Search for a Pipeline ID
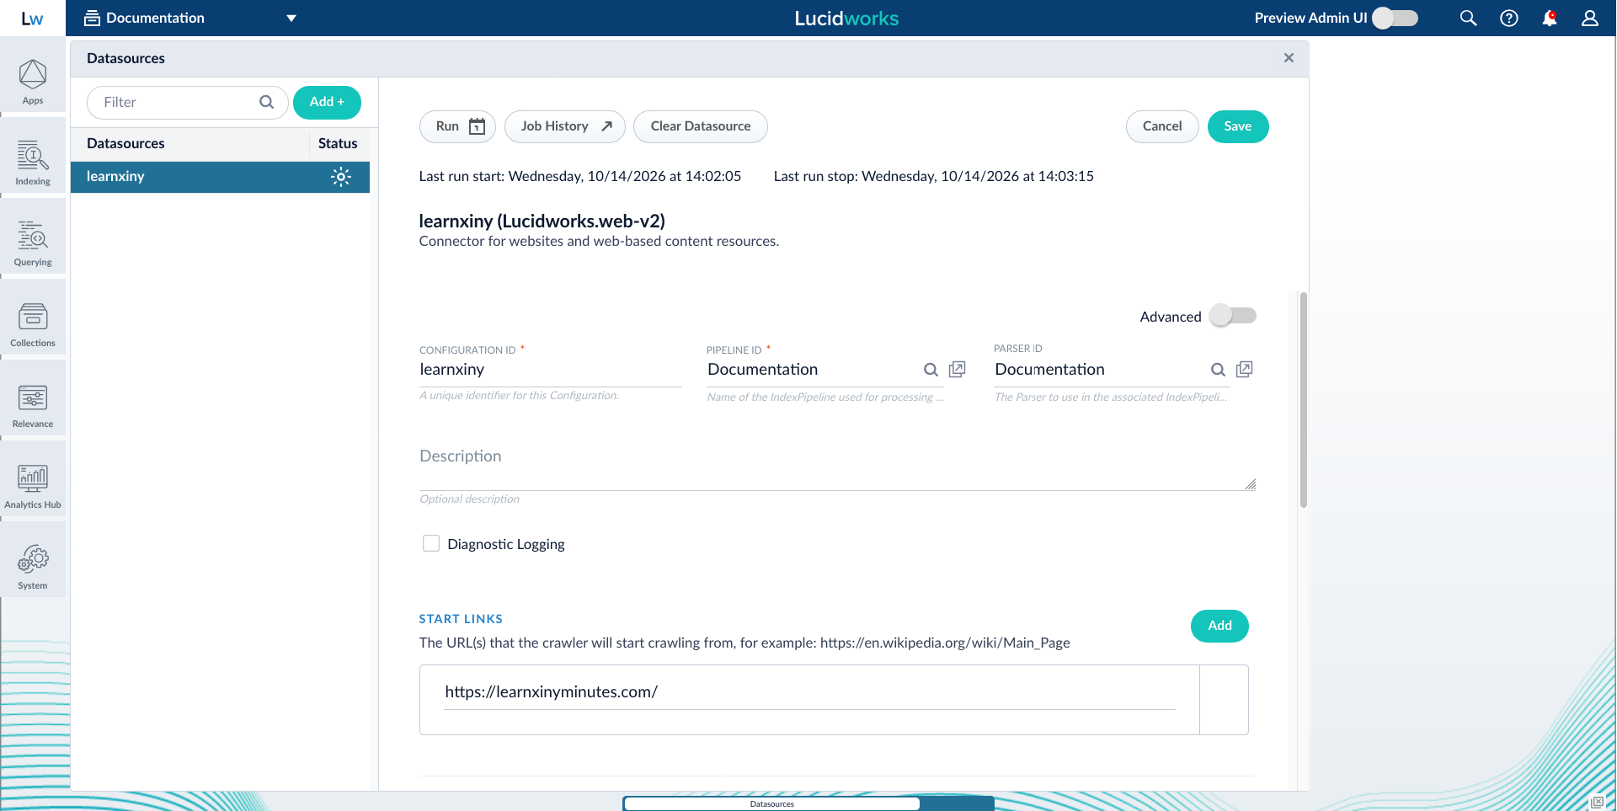The height and width of the screenshot is (811, 1617). coord(931,370)
